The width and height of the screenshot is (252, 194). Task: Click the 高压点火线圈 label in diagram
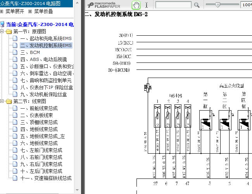pos(231,86)
